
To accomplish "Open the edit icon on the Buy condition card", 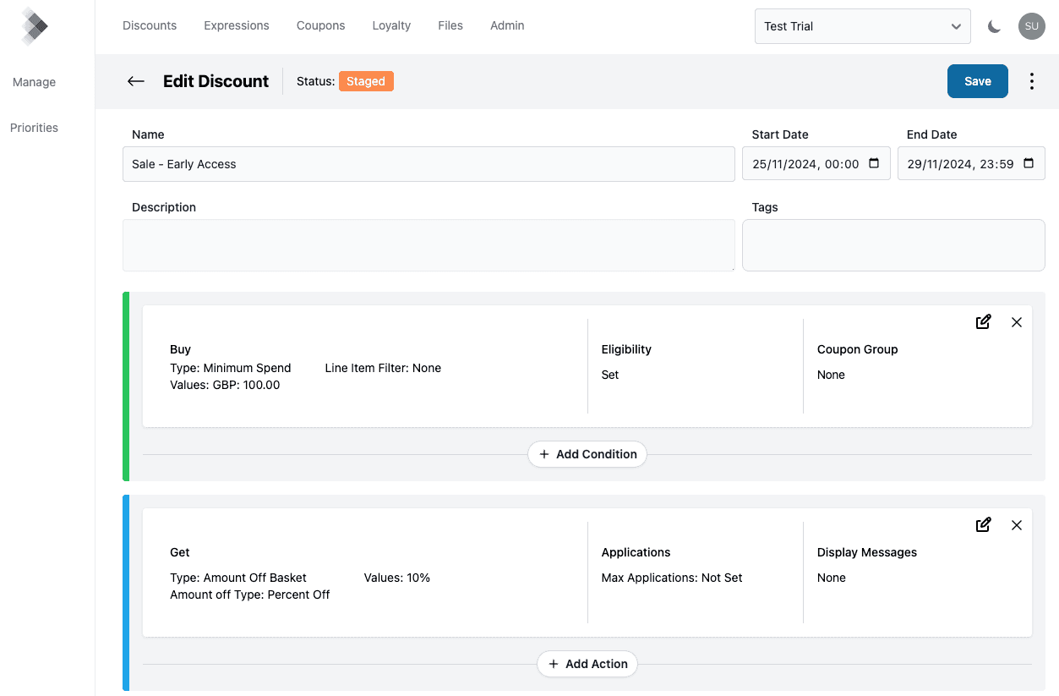I will pos(983,322).
